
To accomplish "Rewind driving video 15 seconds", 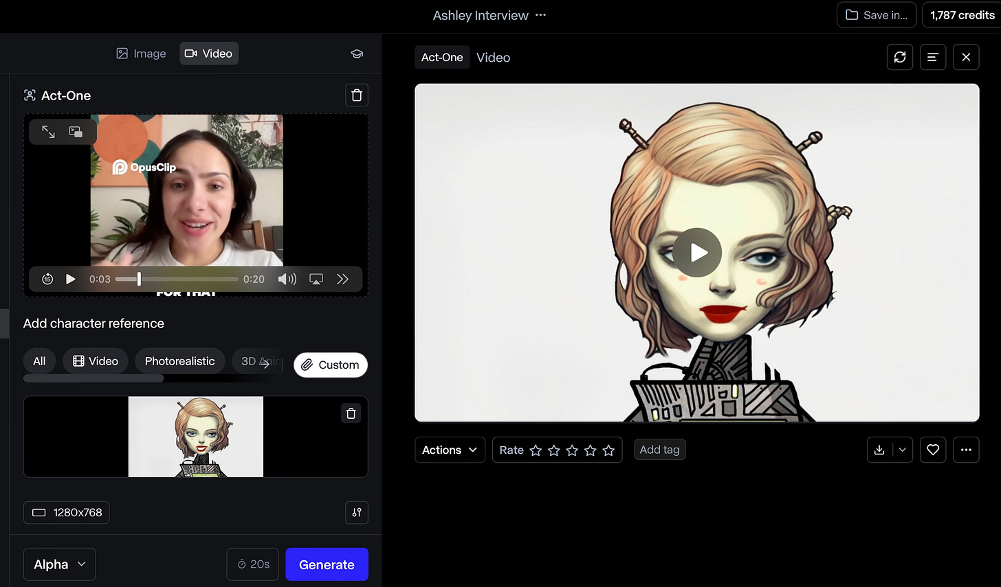I will (47, 279).
